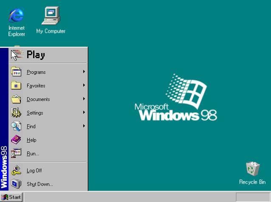
Task: Select Help from the Start menu
Action: 48,140
